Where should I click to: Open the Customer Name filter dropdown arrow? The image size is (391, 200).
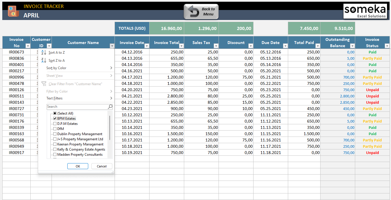pos(112,46)
